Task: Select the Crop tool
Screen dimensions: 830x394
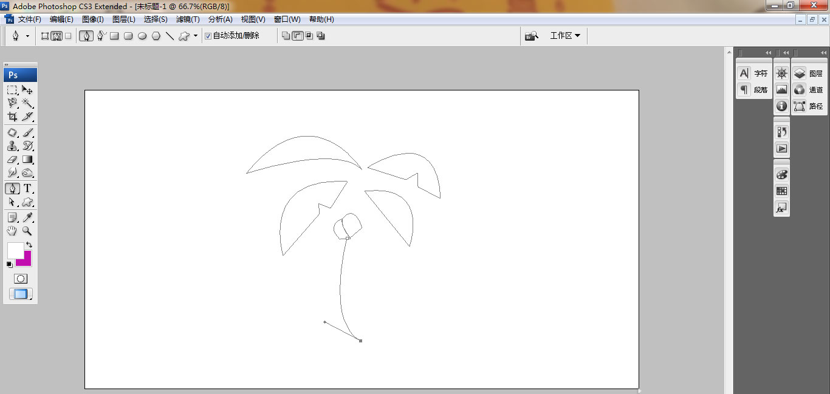Action: click(12, 117)
